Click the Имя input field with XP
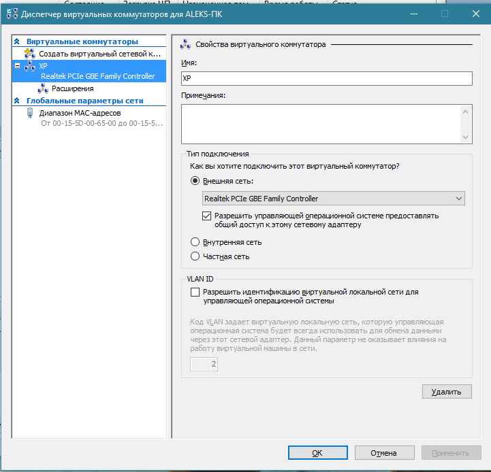This screenshot has width=491, height=472. (x=327, y=78)
